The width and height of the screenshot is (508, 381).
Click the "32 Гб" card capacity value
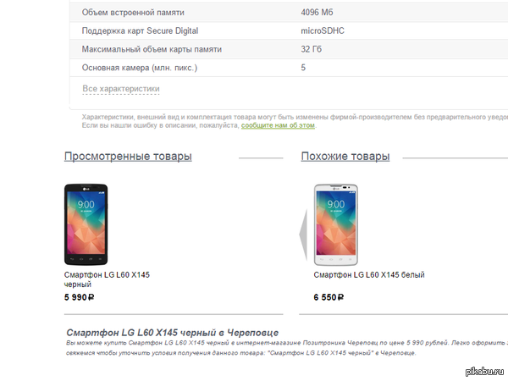tap(311, 49)
